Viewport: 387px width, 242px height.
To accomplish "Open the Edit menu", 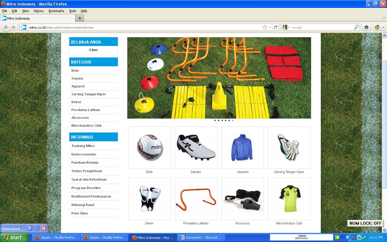I will coord(15,11).
